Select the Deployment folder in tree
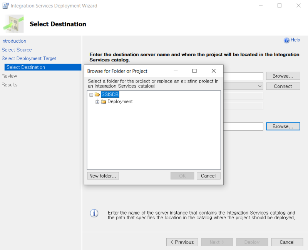Viewport: 308px width, 250px height. (120, 102)
